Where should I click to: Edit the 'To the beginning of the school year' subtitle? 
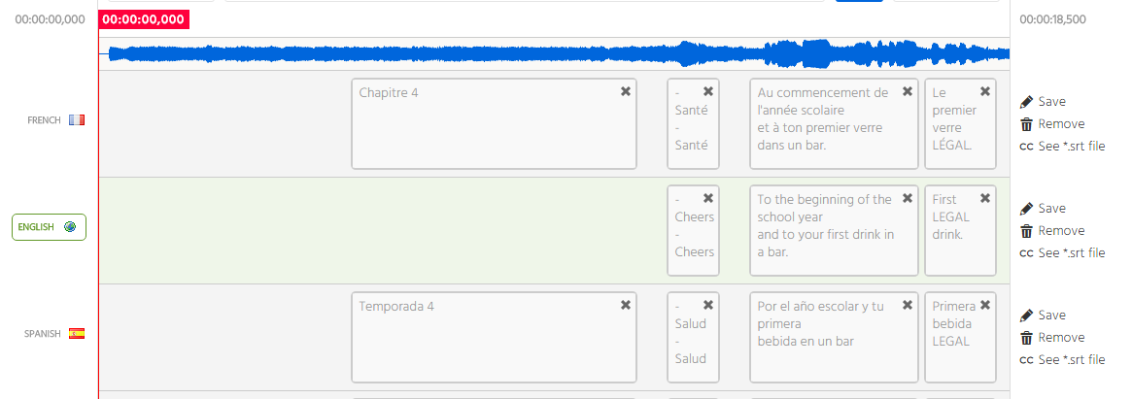coord(834,226)
